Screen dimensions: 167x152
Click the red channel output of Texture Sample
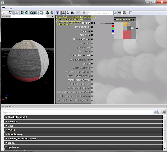(x=113, y=26)
